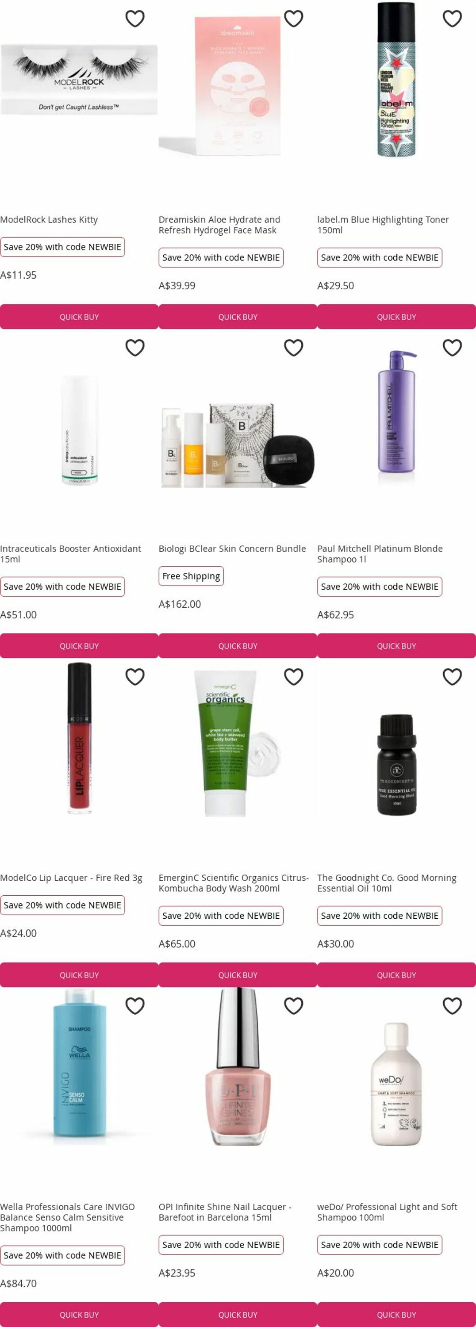Image resolution: width=476 pixels, height=1327 pixels.
Task: Toggle wishlist heart for weDo/ Shampoo
Action: point(452,1006)
